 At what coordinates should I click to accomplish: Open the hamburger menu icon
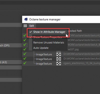pyautogui.click(x=25, y=26)
